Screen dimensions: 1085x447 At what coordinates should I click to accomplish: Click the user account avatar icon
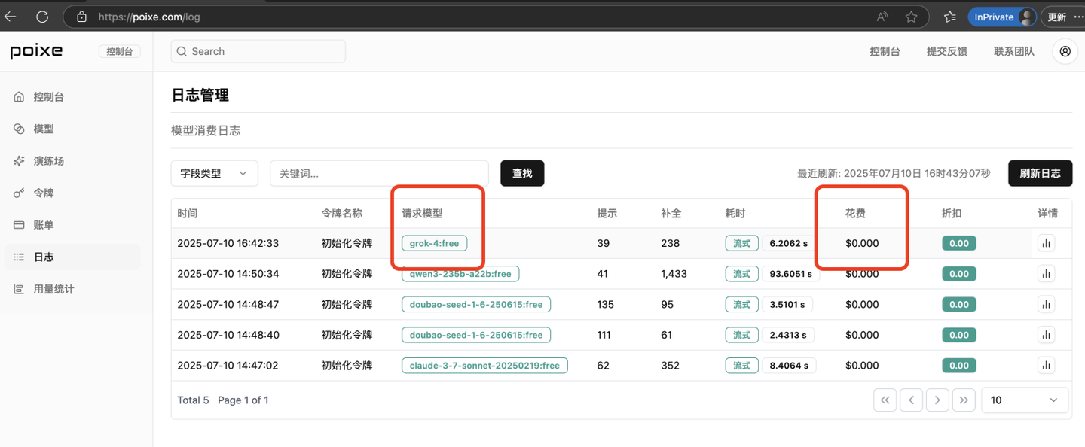(1065, 51)
